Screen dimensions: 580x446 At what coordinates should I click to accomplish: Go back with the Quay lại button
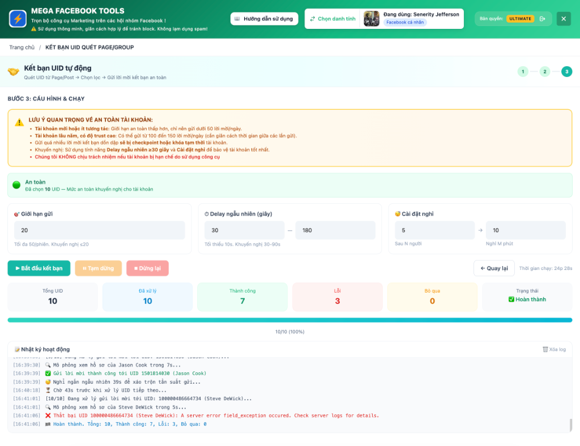(494, 268)
